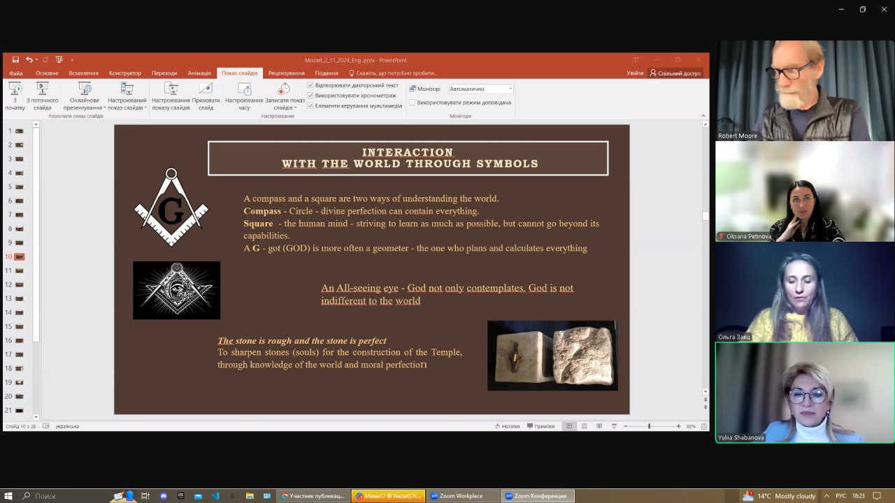Open the Монітор dropdown set to Автоматично
This screenshot has height=503, width=895.
pos(481,89)
